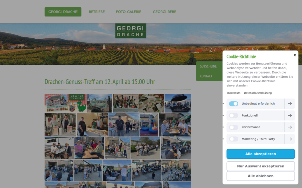The image size is (302, 188).
Task: Open the green dragon mascot photo thumbnail
Action: [65, 103]
